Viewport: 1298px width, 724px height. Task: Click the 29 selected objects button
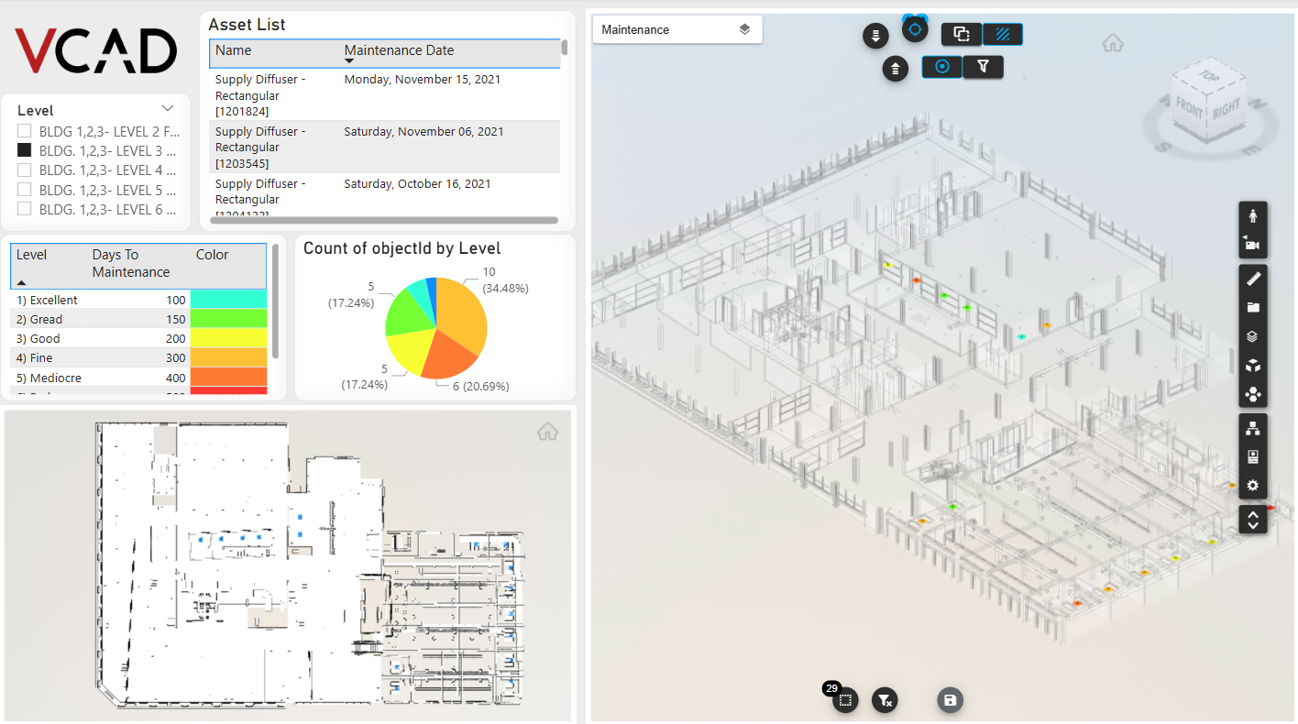tap(845, 701)
